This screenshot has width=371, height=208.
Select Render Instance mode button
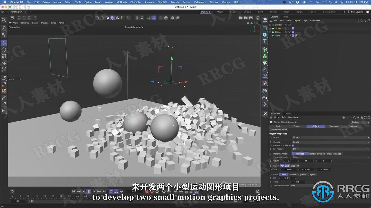point(317,154)
